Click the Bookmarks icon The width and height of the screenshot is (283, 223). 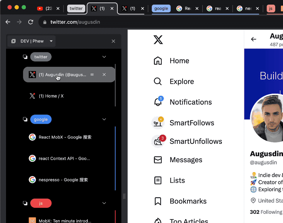click(158, 201)
